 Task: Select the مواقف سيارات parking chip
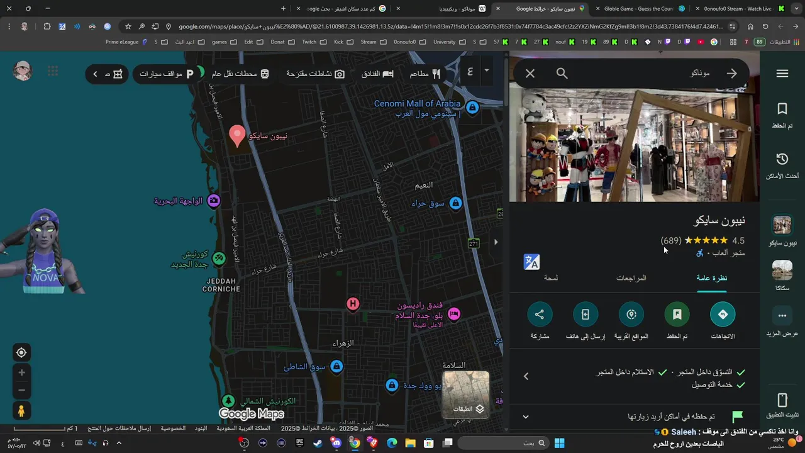[x=167, y=74]
